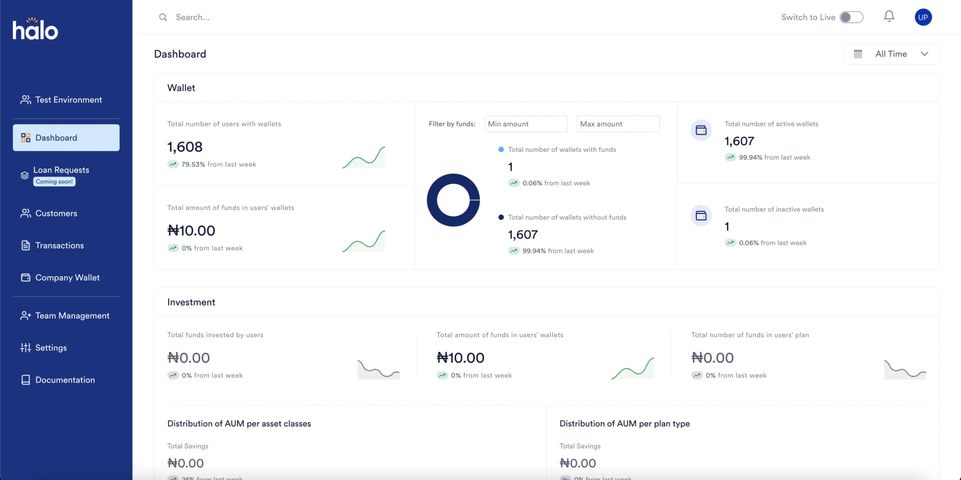The image size is (961, 480).
Task: Open the Search field magnifier icon
Action: click(x=163, y=17)
